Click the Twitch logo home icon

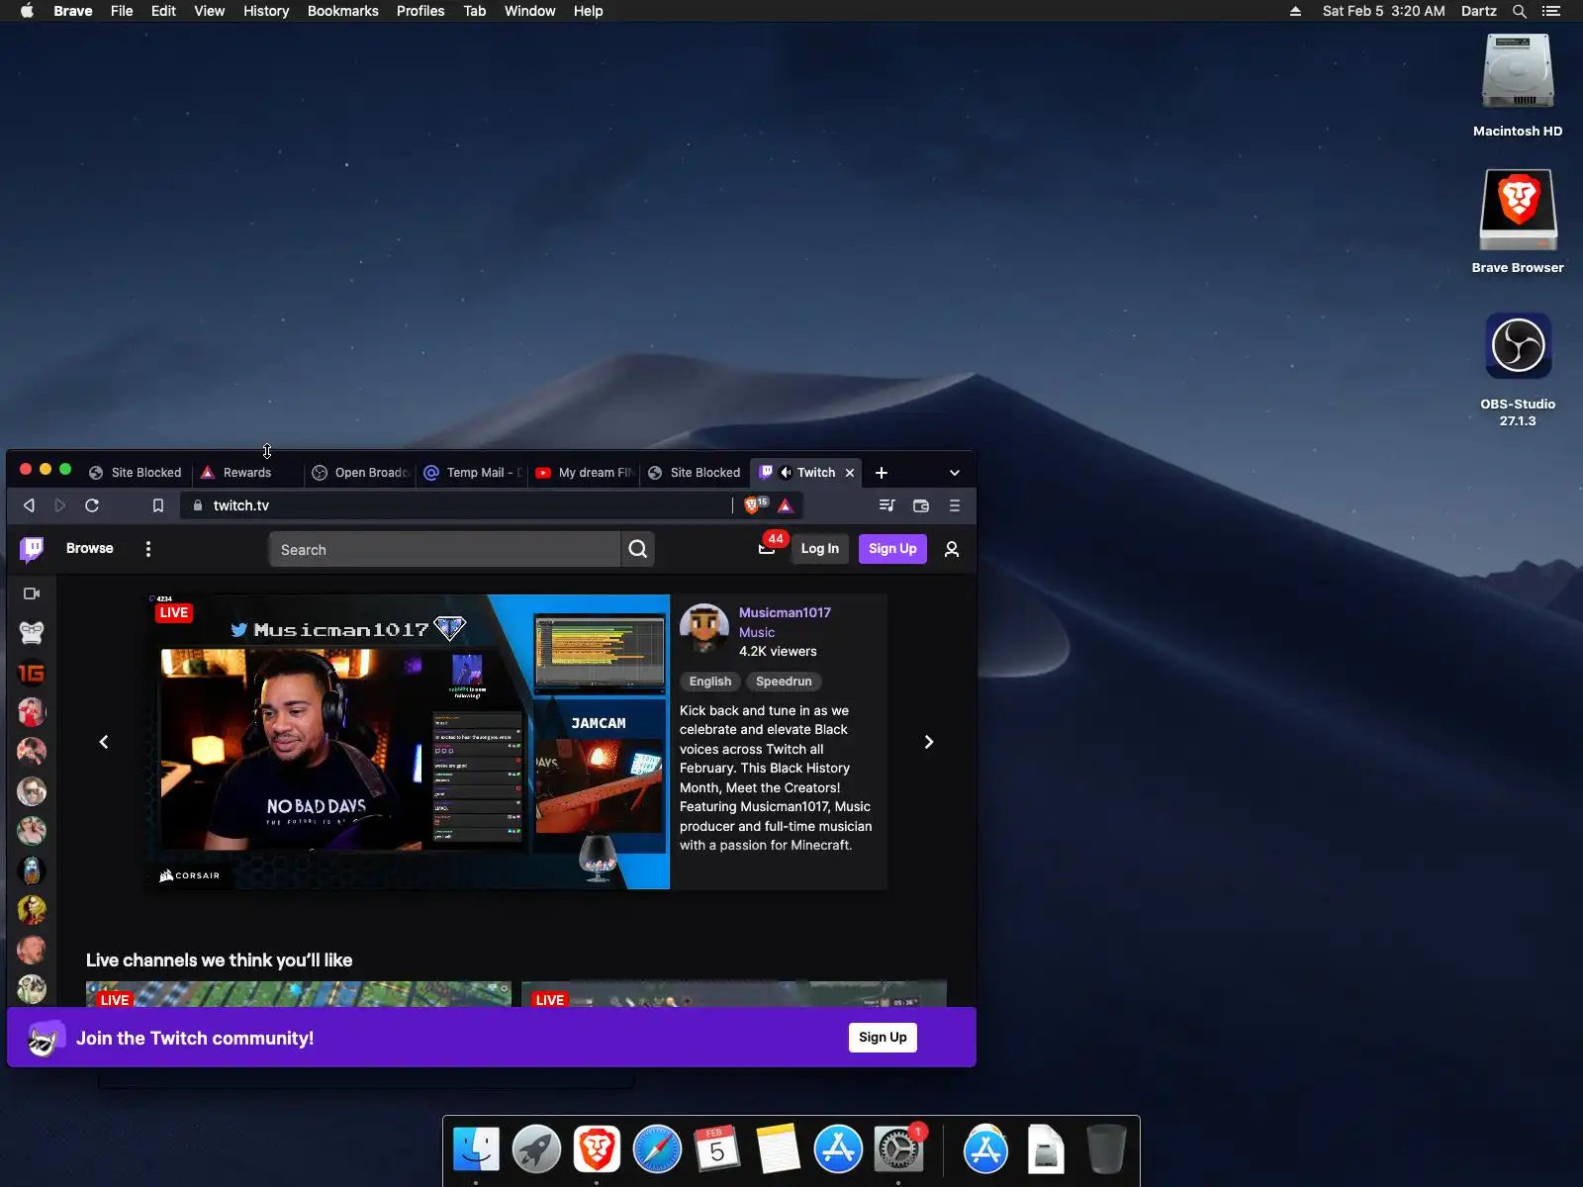32,549
